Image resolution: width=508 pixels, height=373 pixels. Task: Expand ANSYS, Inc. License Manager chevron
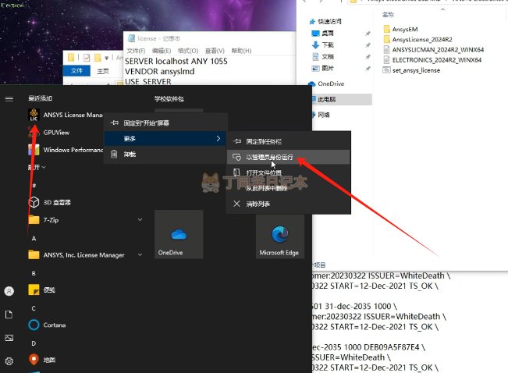pos(140,254)
